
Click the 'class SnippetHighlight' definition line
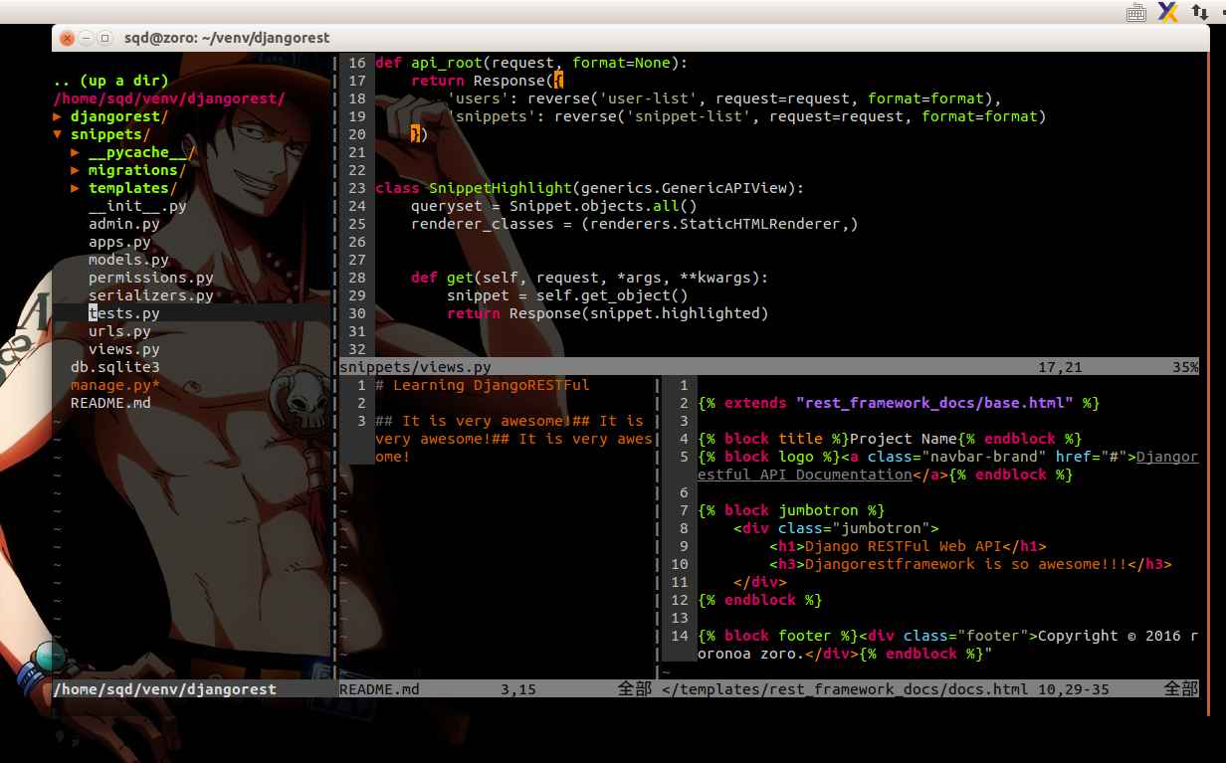589,188
